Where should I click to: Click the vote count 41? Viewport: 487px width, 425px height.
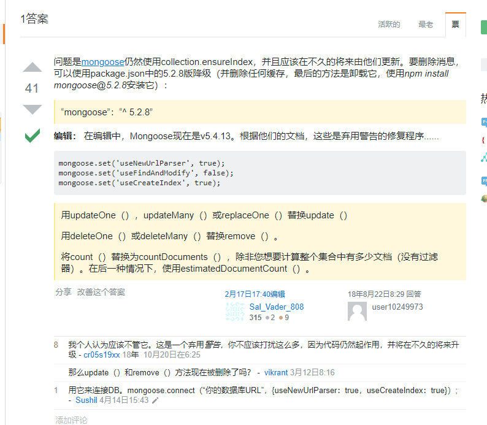point(32,88)
